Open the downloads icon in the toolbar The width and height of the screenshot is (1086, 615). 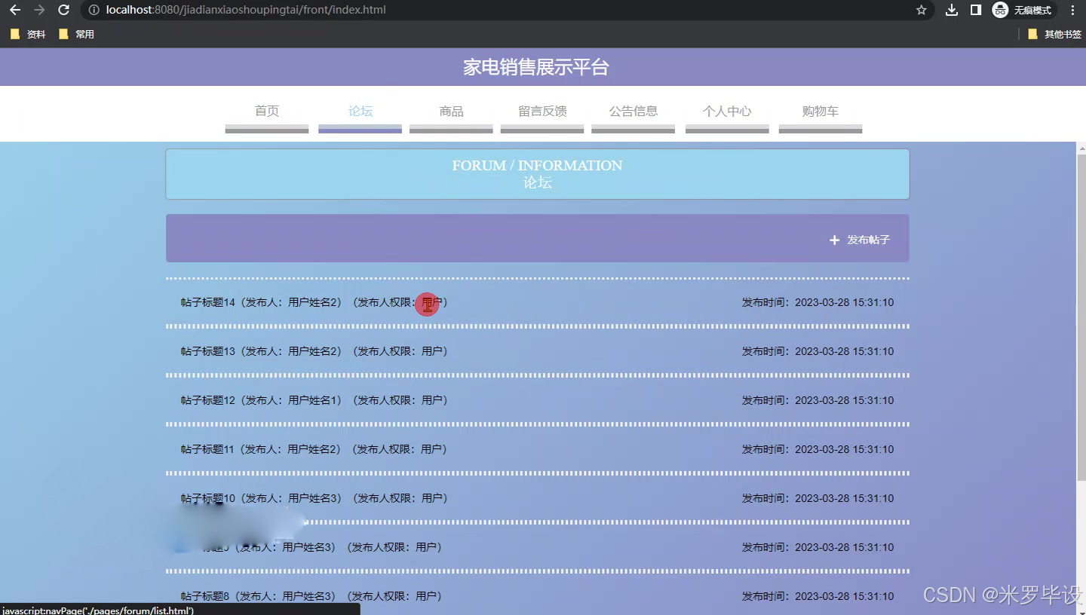(951, 11)
